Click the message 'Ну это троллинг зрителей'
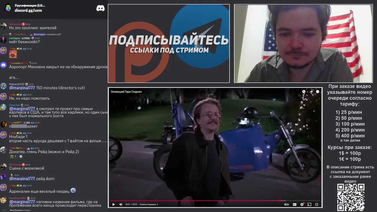The width and height of the screenshot is (377, 212). click(x=33, y=28)
